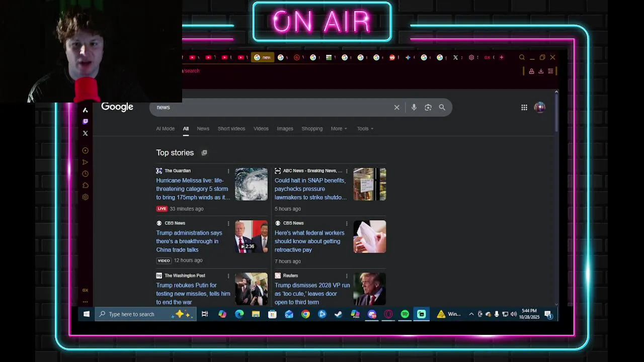Open Hurricane Melissa live story link
Image resolution: width=644 pixels, height=362 pixels.
tap(193, 189)
